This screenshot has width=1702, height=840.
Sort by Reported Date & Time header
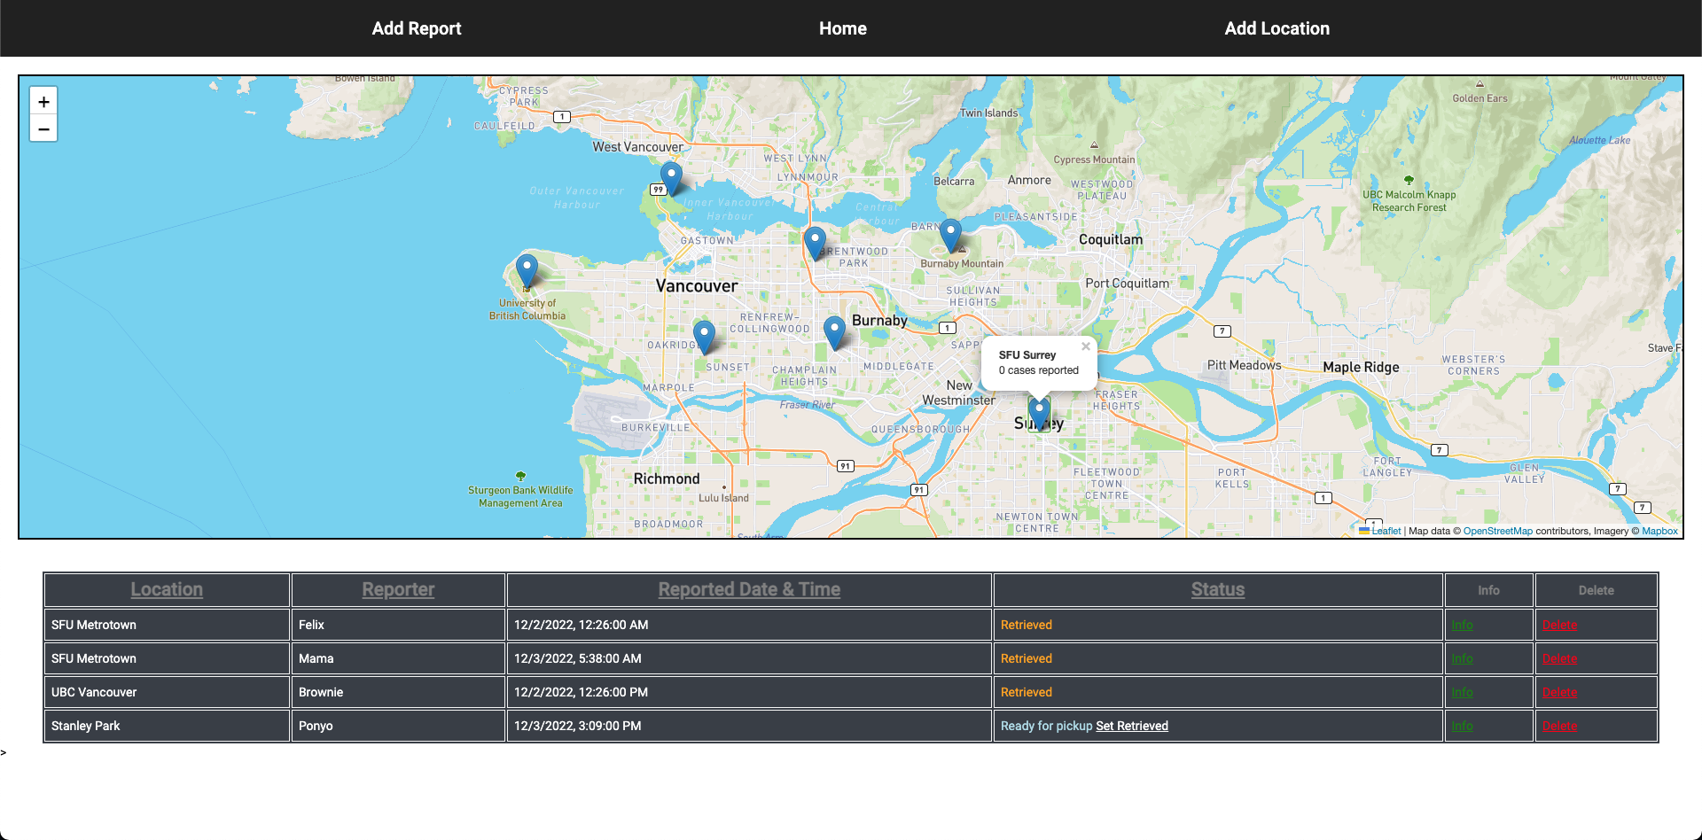749,590
